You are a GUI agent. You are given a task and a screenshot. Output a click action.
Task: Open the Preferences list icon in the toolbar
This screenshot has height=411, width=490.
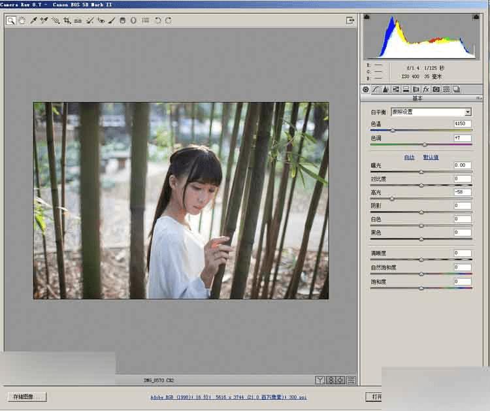pos(145,20)
